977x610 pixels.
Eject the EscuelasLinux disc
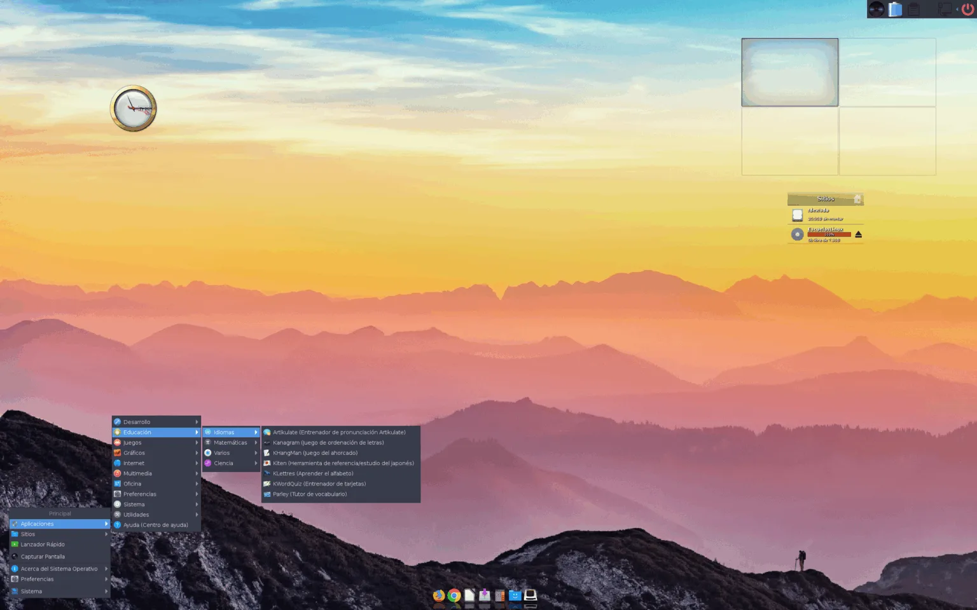click(859, 234)
